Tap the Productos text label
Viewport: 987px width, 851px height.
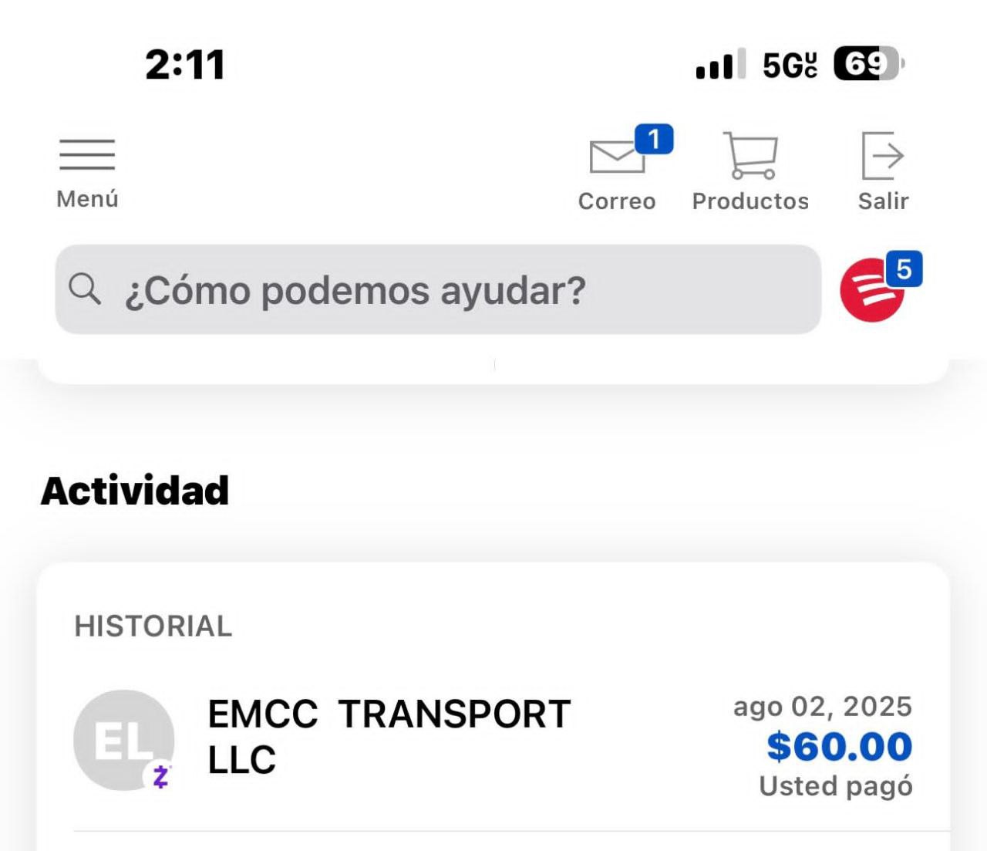tap(750, 201)
